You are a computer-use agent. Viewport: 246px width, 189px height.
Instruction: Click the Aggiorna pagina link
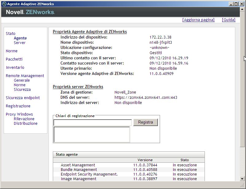198,20
